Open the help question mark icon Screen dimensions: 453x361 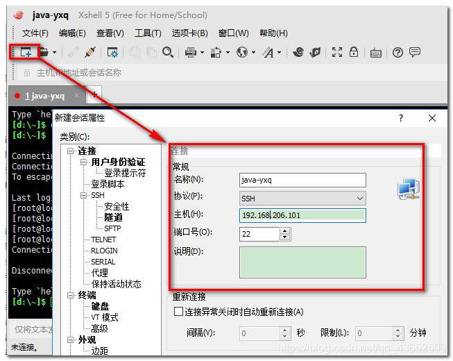398,53
